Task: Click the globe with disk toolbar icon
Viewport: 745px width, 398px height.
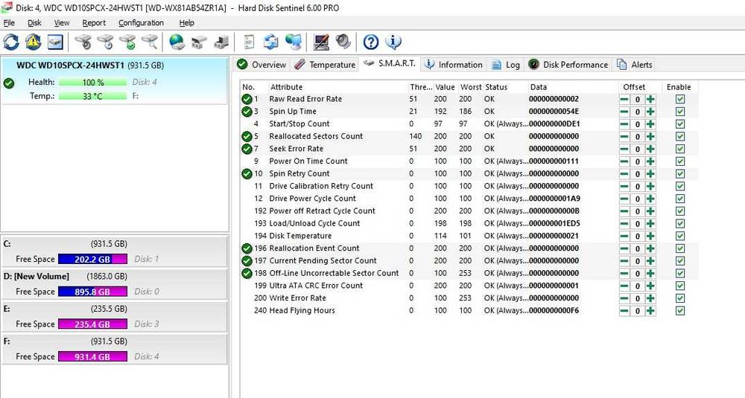Action: click(177, 42)
